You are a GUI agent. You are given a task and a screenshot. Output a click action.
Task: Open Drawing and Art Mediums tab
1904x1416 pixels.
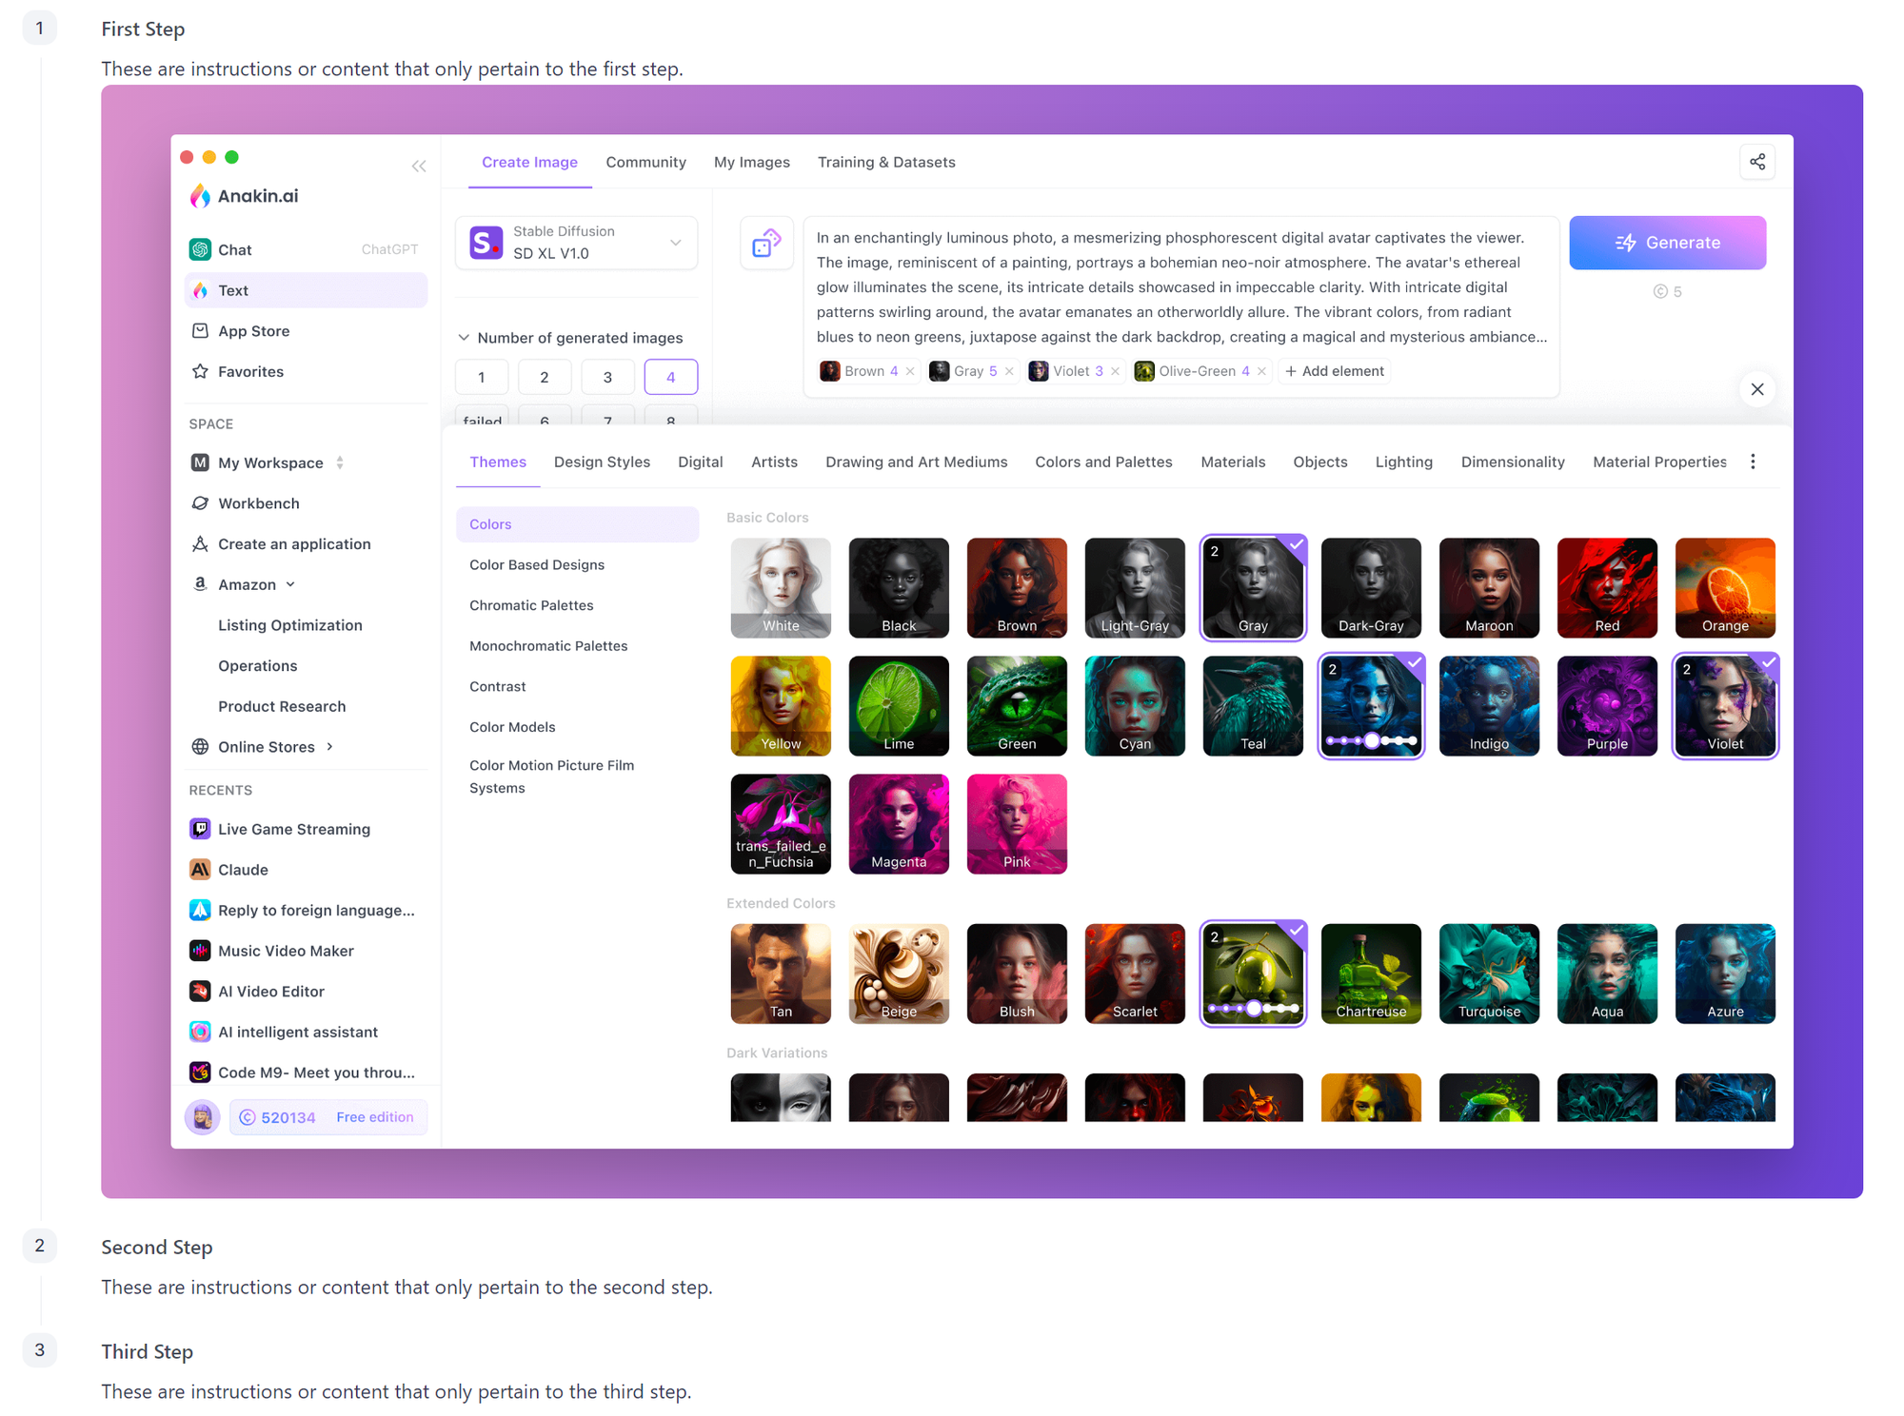point(916,462)
